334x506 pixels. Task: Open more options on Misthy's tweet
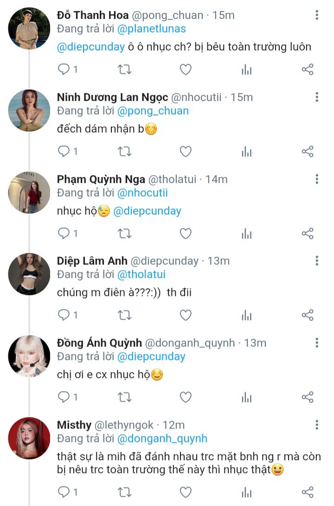pyautogui.click(x=317, y=425)
